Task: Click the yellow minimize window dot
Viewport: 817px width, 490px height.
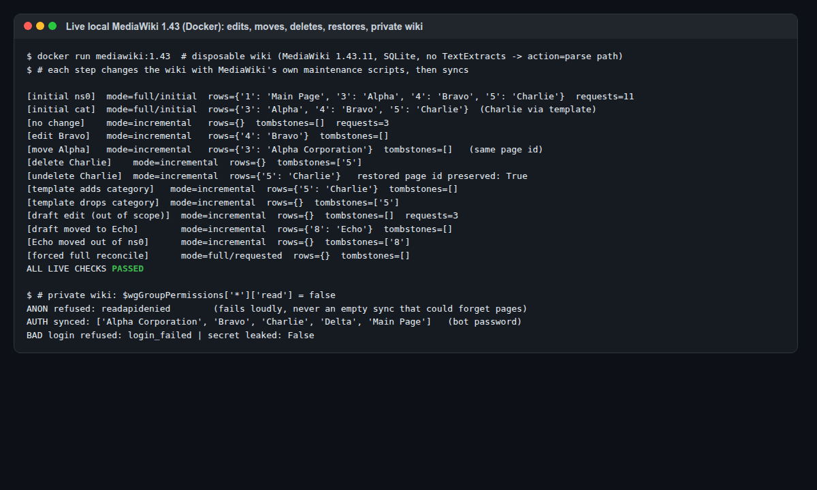Action: pyautogui.click(x=40, y=26)
